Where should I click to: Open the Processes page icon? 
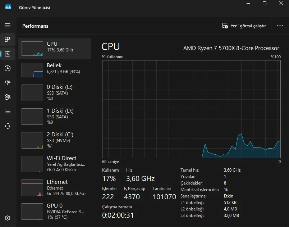8,40
